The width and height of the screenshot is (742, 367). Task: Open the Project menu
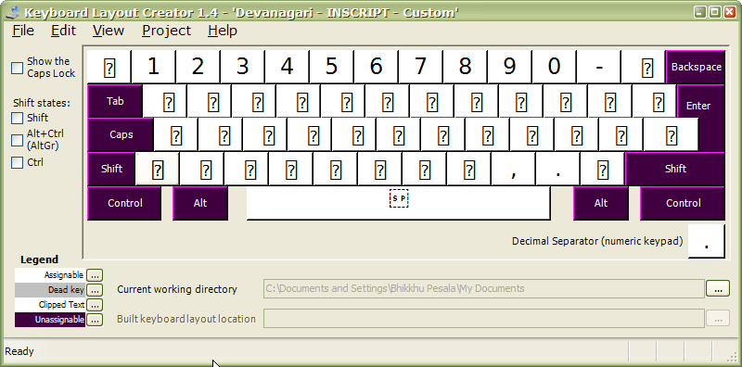166,31
